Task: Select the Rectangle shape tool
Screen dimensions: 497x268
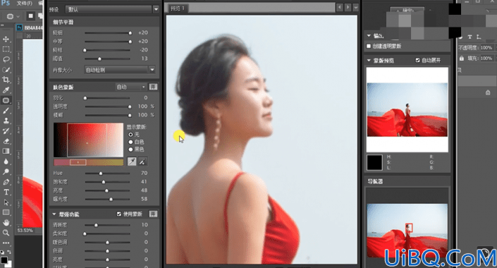Action: (x=6, y=212)
